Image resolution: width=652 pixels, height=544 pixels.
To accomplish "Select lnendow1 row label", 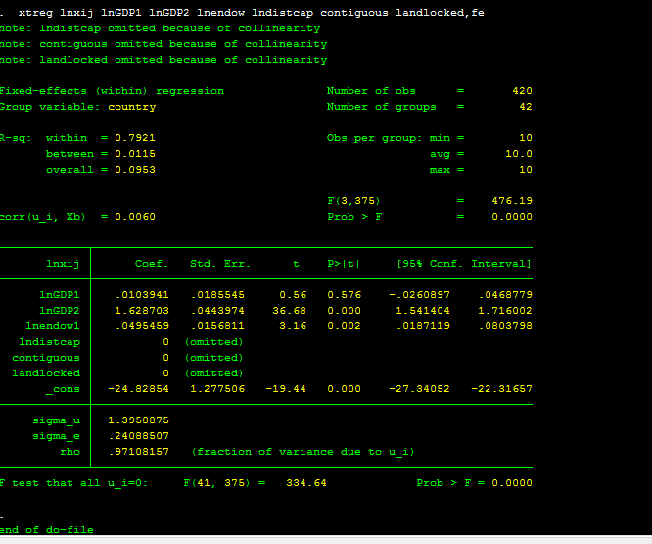I will point(53,326).
